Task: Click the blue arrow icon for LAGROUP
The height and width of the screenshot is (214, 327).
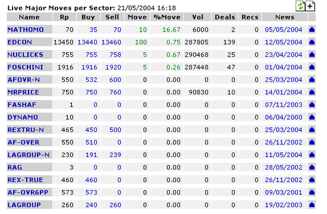Action: (312, 205)
